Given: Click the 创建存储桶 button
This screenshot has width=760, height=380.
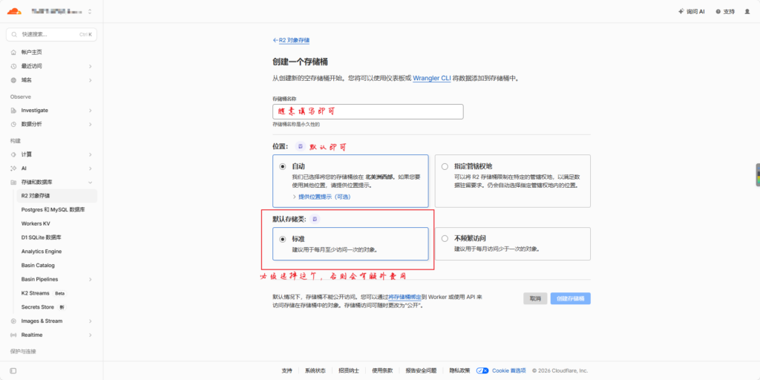Looking at the screenshot, I should [x=571, y=298].
